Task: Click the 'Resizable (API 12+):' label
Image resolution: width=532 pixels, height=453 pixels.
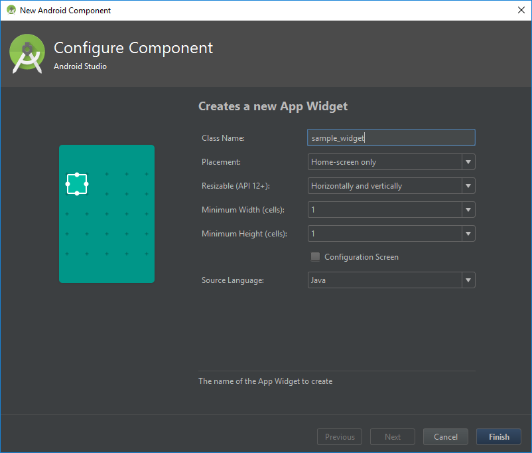Action: click(235, 186)
